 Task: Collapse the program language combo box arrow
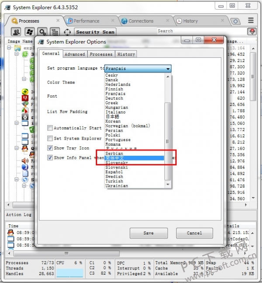pyautogui.click(x=168, y=69)
